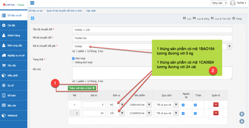This screenshot has height=128, width=249.
Task: Open Khách hàng in the sidebar menu
Action: (13, 35)
